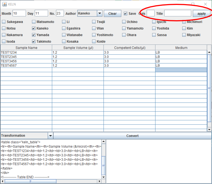
Task: Check the Wan checkbox
Action: (94, 28)
